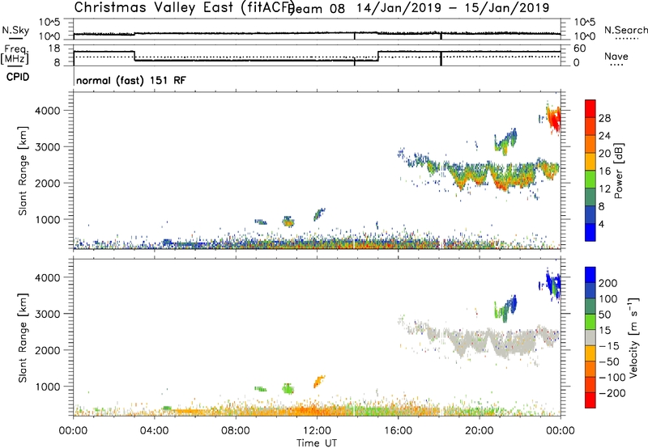648x448 pixels.
Task: Click the '60' Nave axis value
Action: pos(580,49)
